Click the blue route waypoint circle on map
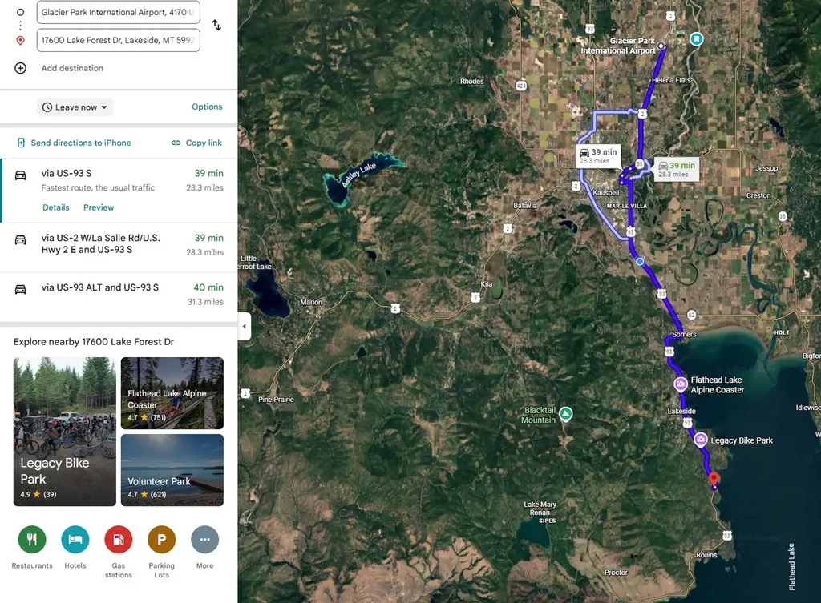Viewport: 821px width, 603px height. click(640, 262)
